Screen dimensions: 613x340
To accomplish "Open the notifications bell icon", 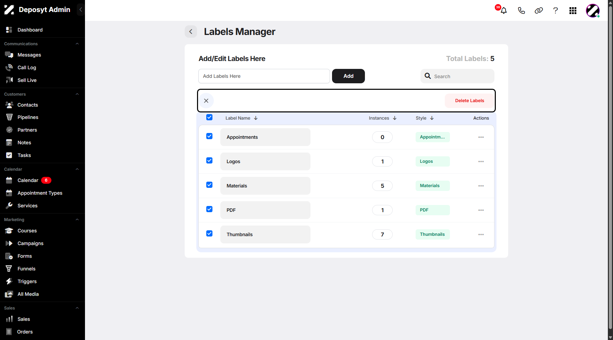I will (x=503, y=11).
